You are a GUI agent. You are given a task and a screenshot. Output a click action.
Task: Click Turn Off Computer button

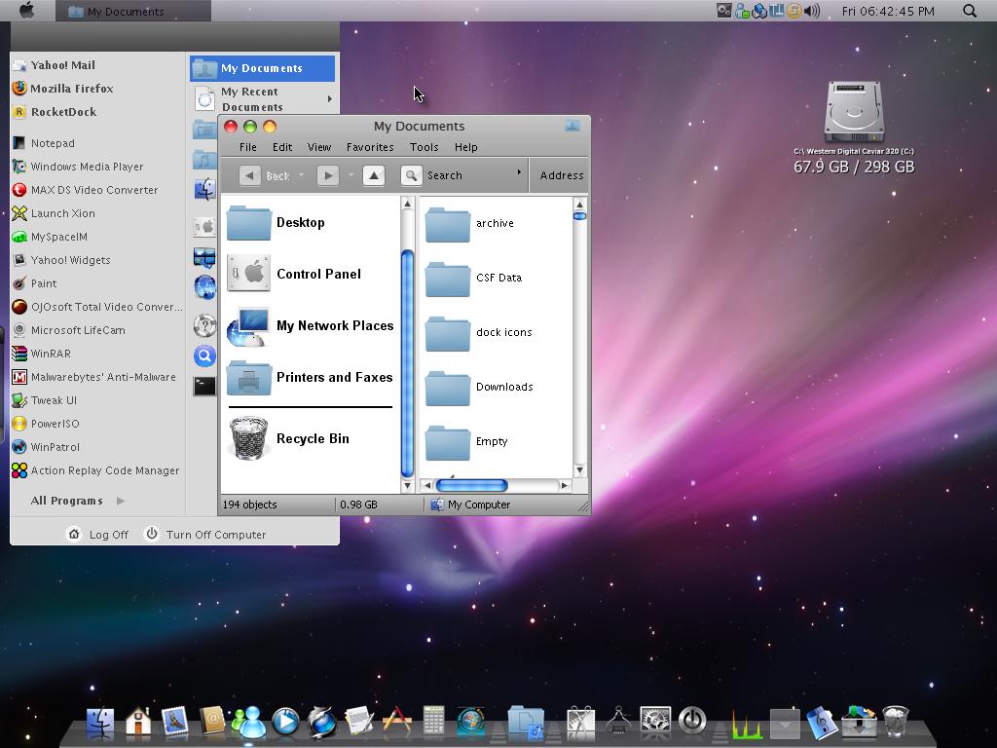[x=204, y=535]
